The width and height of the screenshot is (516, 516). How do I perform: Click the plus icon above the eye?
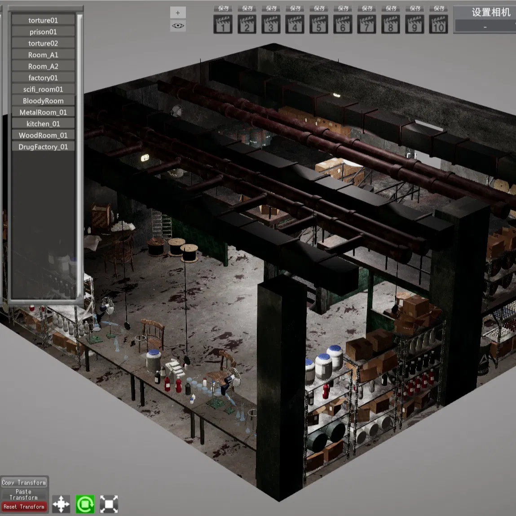coord(178,13)
